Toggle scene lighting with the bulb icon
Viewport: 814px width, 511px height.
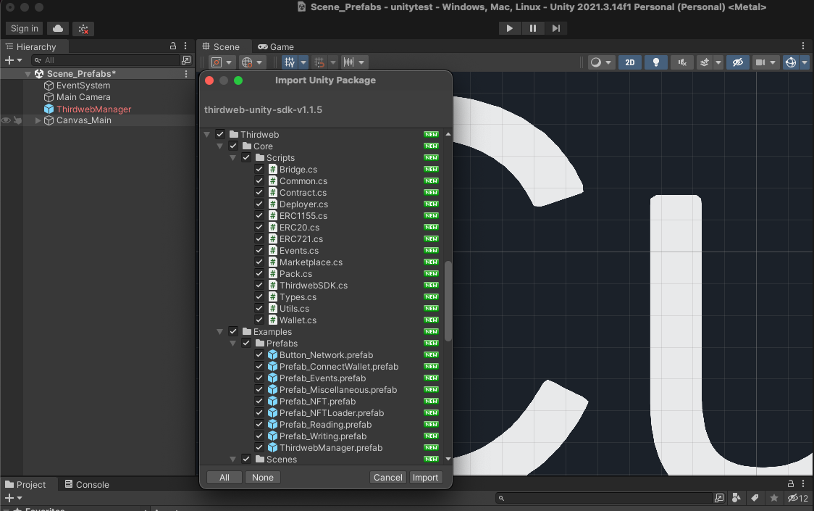tap(655, 62)
